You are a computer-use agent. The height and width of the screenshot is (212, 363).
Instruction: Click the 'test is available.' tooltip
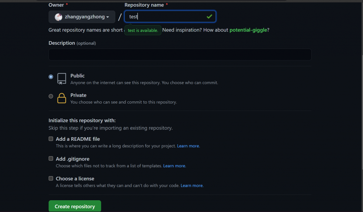click(x=143, y=30)
